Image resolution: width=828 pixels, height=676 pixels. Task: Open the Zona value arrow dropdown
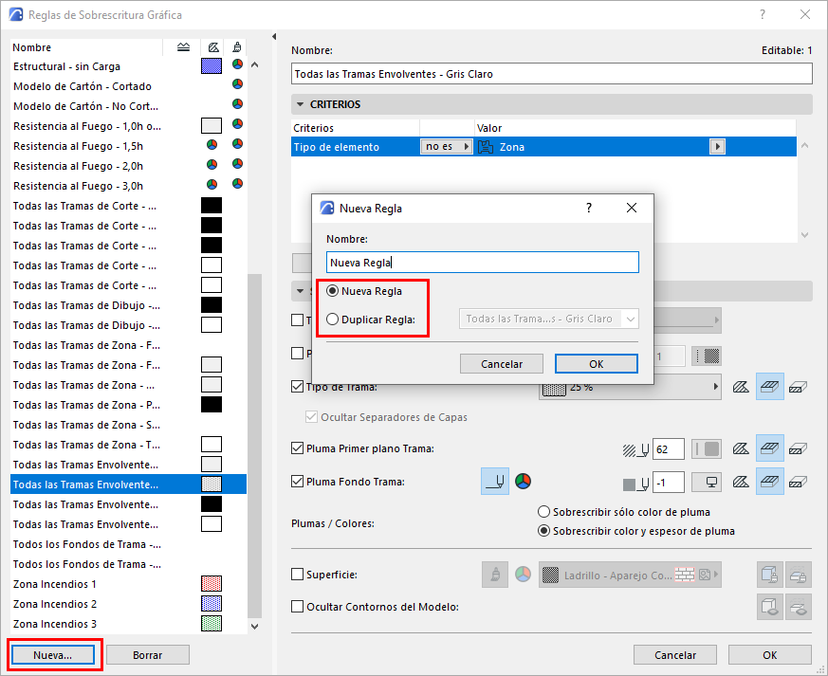tap(717, 147)
